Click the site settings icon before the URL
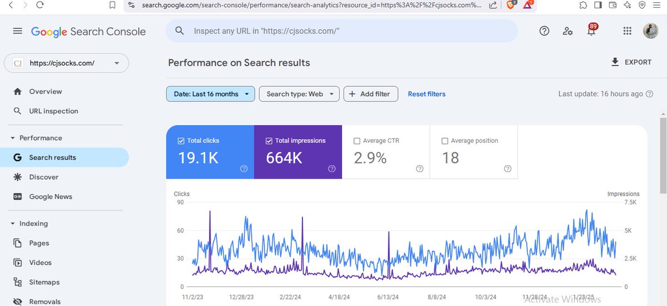Viewport: 667px width, 306px height. (130, 5)
